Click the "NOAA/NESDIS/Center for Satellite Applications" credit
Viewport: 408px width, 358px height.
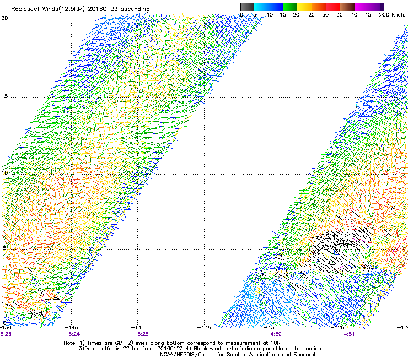238,355
